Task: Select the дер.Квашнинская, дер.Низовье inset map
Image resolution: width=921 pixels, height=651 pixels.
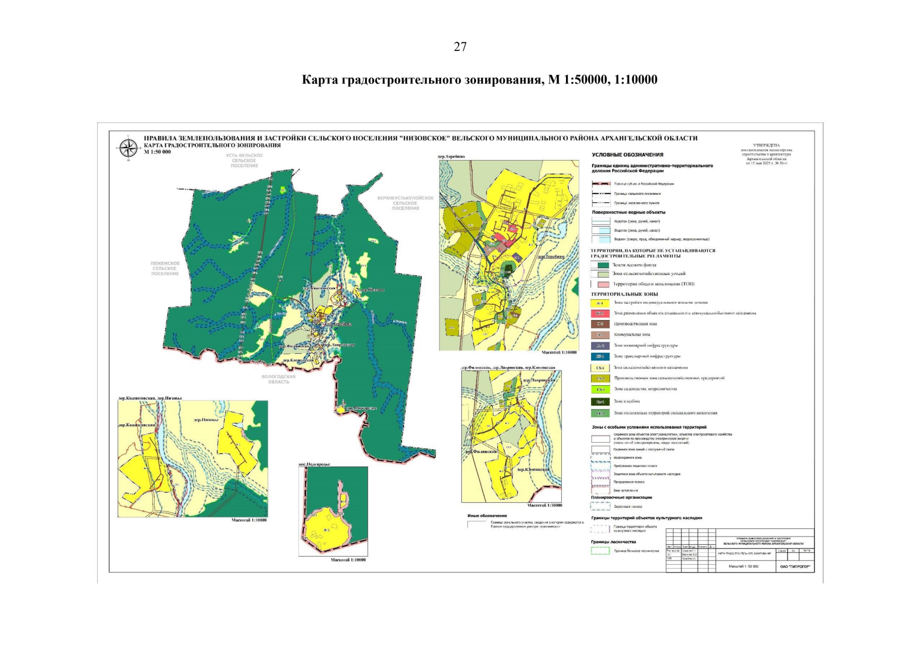Action: point(193,458)
